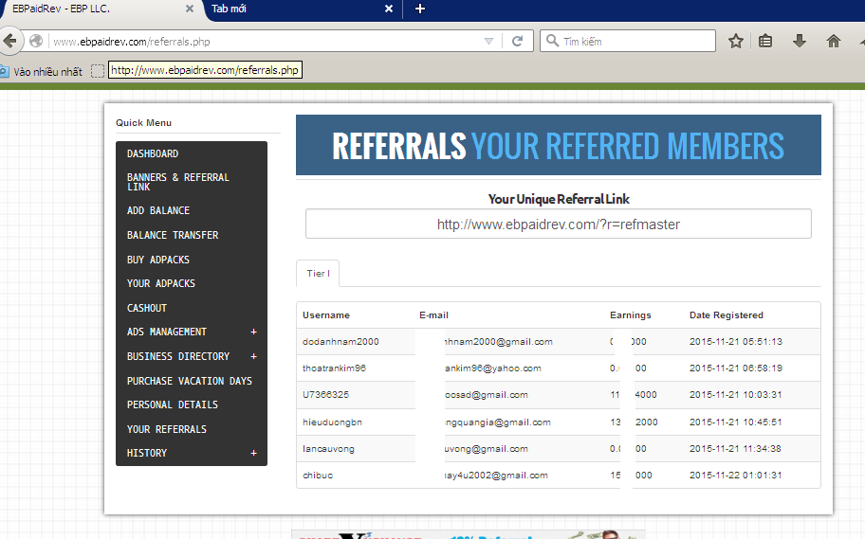
Task: Click the Ads Management menu label
Action: pos(167,332)
